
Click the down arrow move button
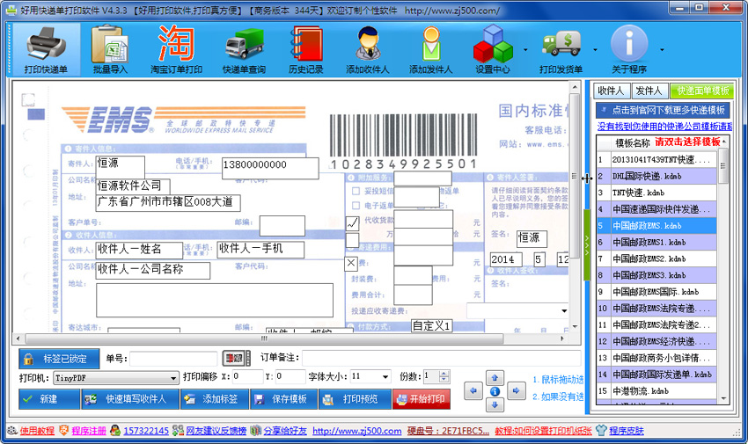(x=495, y=405)
